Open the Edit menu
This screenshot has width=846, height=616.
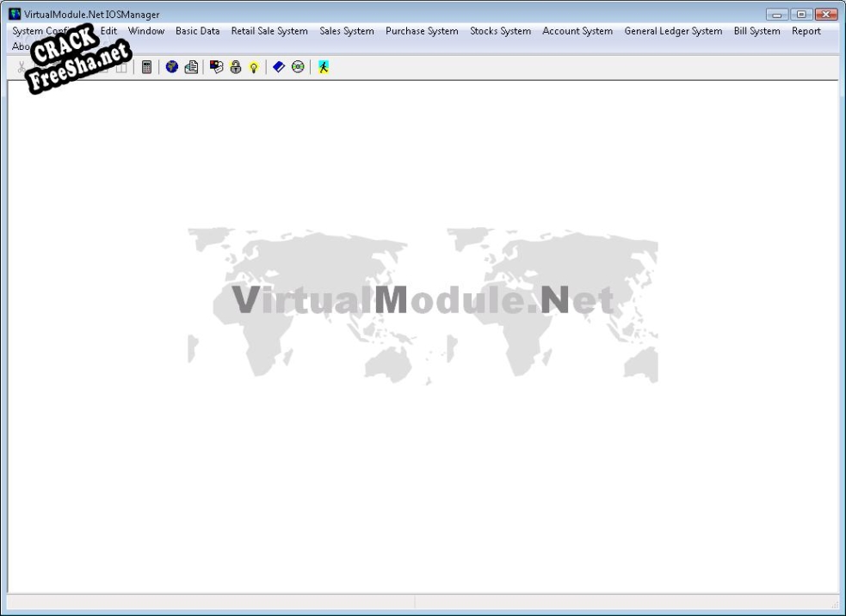tap(108, 31)
